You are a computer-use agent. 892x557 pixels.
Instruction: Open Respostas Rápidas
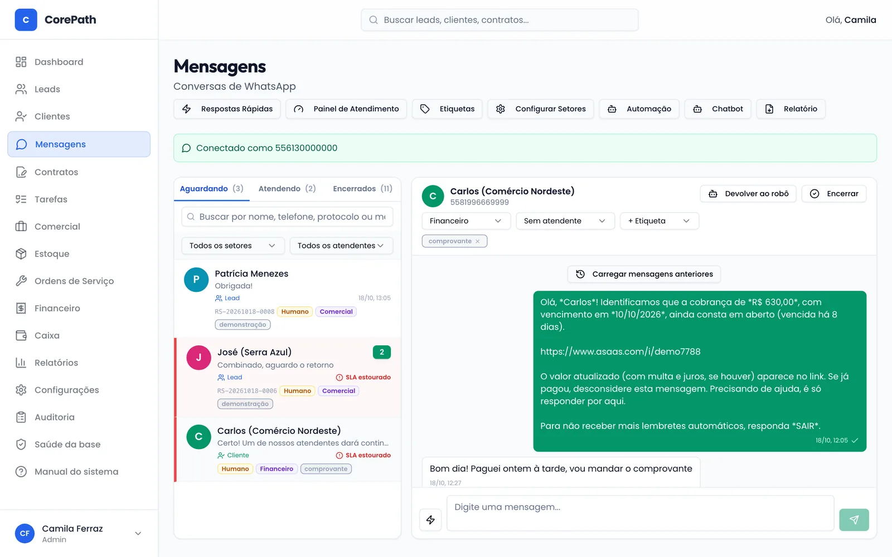tap(227, 109)
